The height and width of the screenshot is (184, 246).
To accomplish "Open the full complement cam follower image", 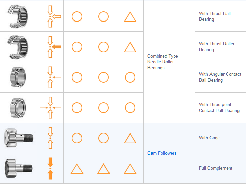I will point(19,168).
